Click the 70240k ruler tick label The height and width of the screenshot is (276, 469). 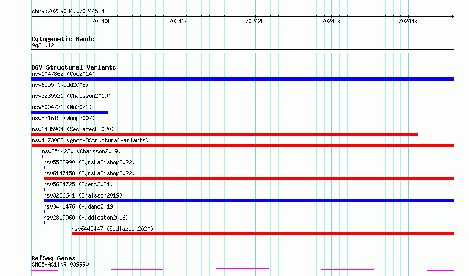click(x=101, y=21)
